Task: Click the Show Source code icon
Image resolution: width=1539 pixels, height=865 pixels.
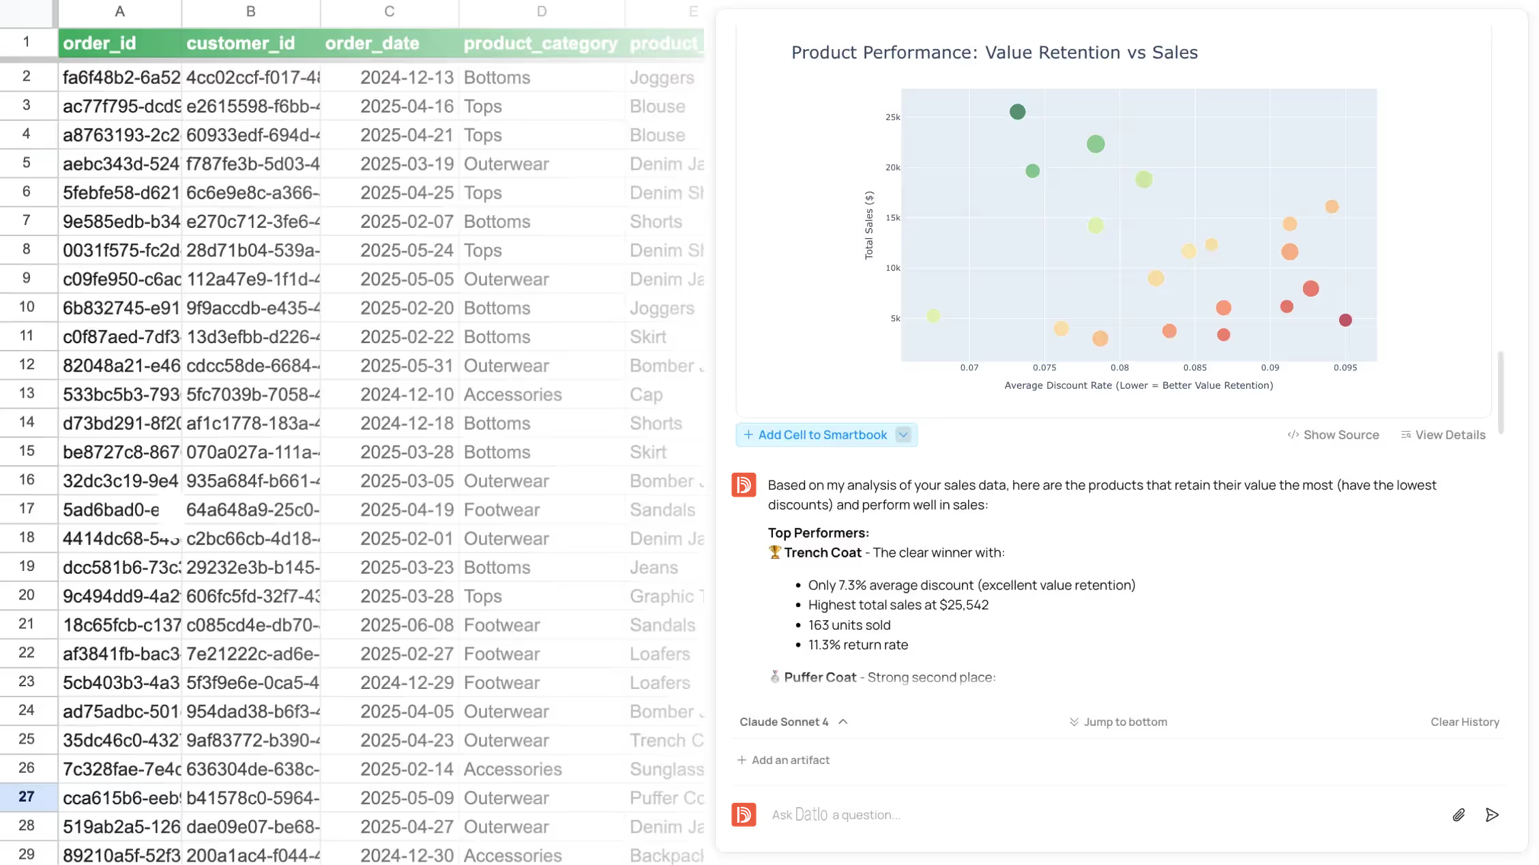Action: 1293,435
